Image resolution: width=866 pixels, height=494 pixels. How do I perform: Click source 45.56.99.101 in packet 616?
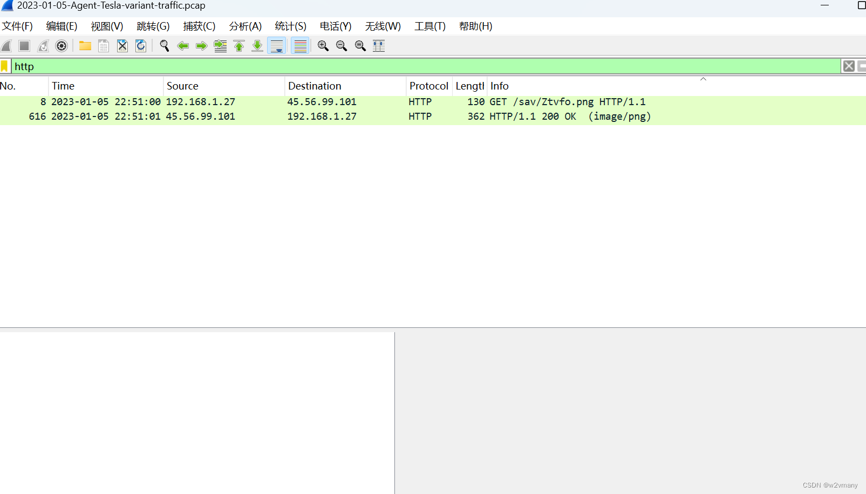click(201, 116)
